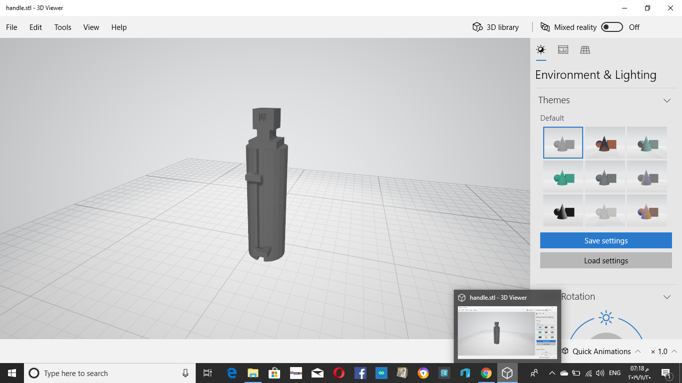Click the handle.stl taskbar preview thumbnail
The height and width of the screenshot is (383, 682).
click(x=507, y=332)
